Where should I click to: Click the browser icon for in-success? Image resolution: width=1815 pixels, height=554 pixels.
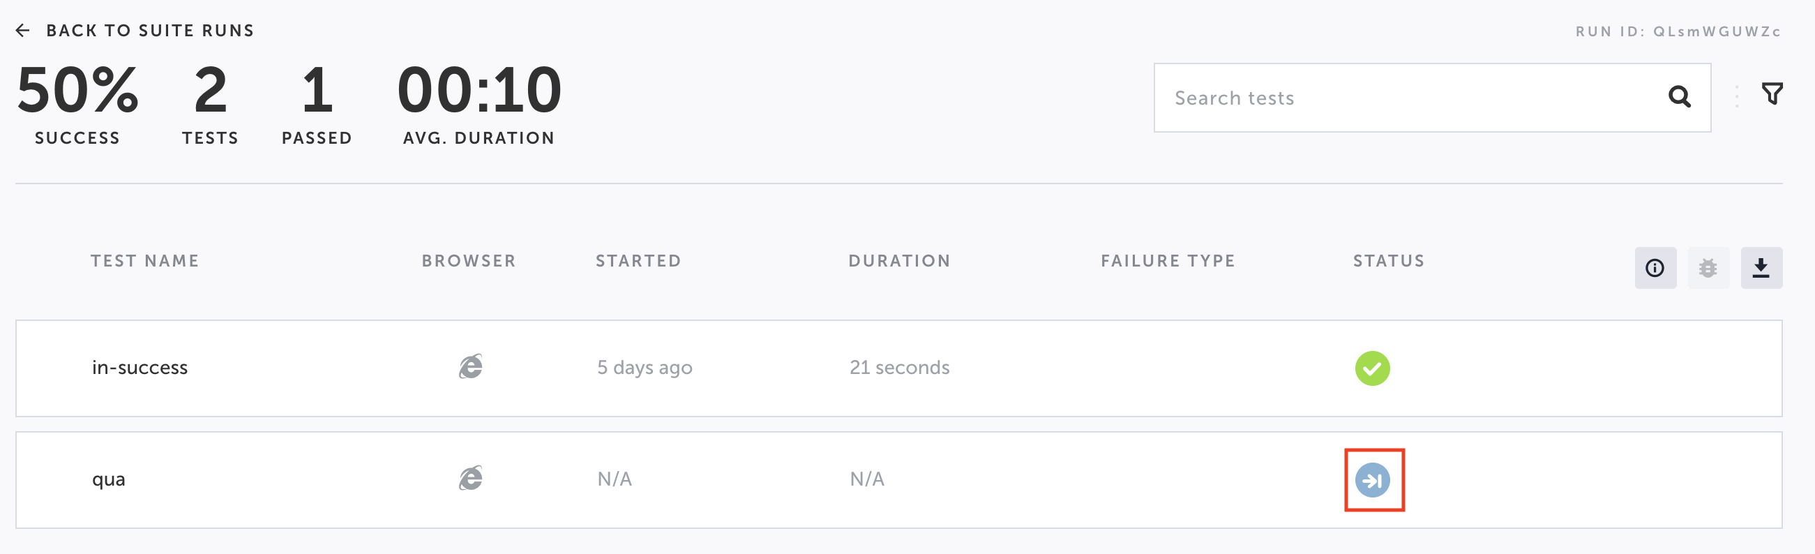471,366
